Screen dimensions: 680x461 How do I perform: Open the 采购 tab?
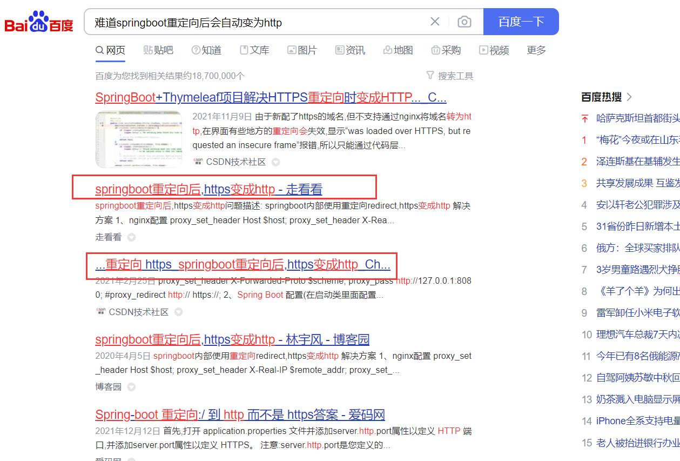coord(446,50)
